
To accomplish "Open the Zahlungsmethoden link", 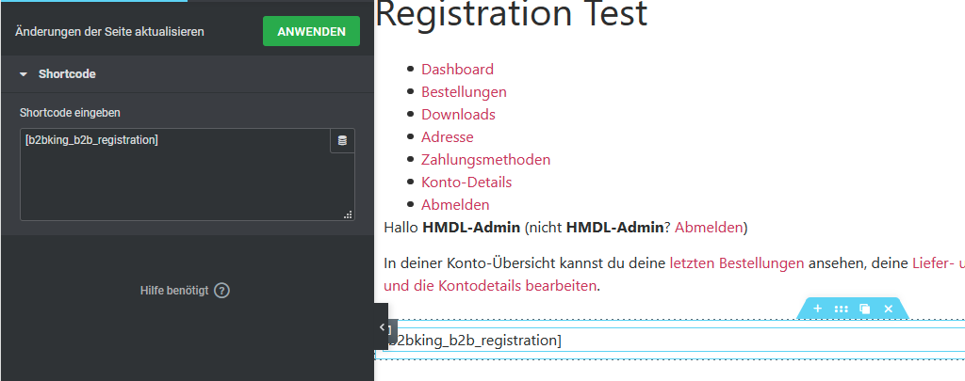I will 485,160.
